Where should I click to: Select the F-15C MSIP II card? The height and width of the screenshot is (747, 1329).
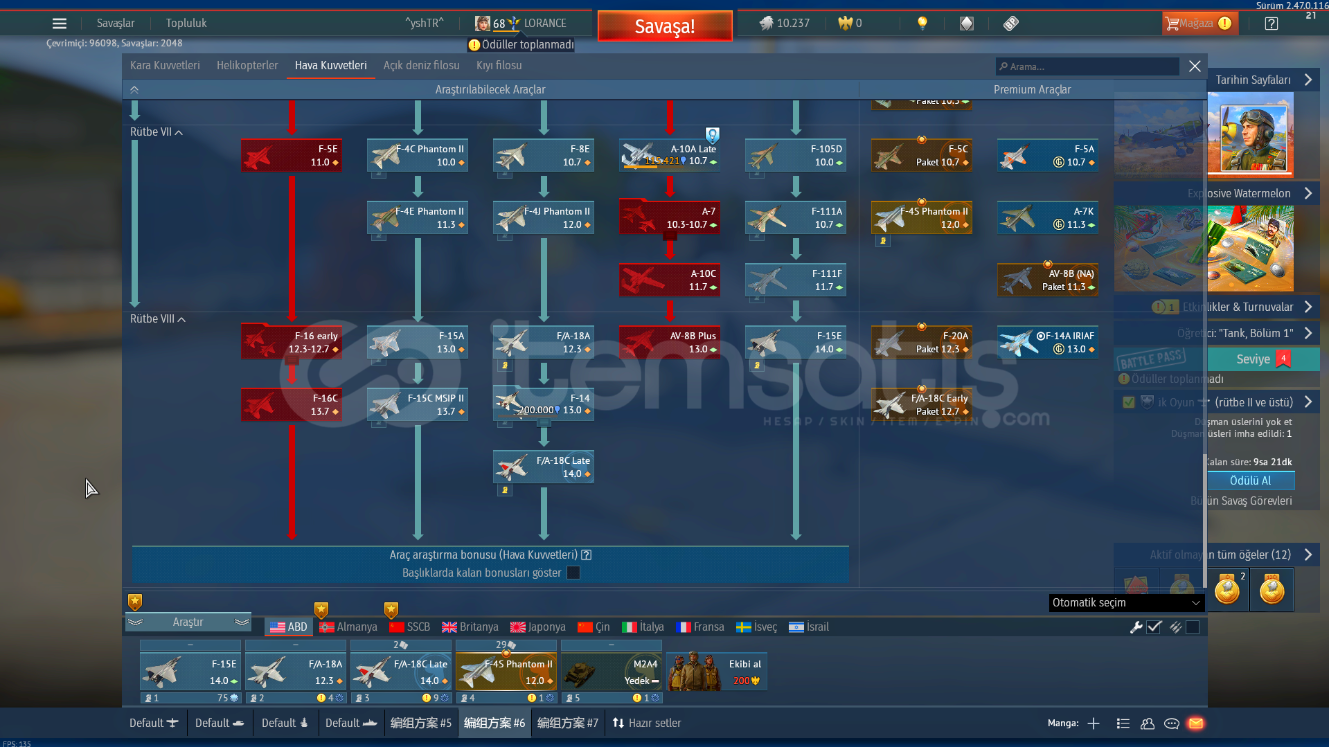tap(418, 404)
